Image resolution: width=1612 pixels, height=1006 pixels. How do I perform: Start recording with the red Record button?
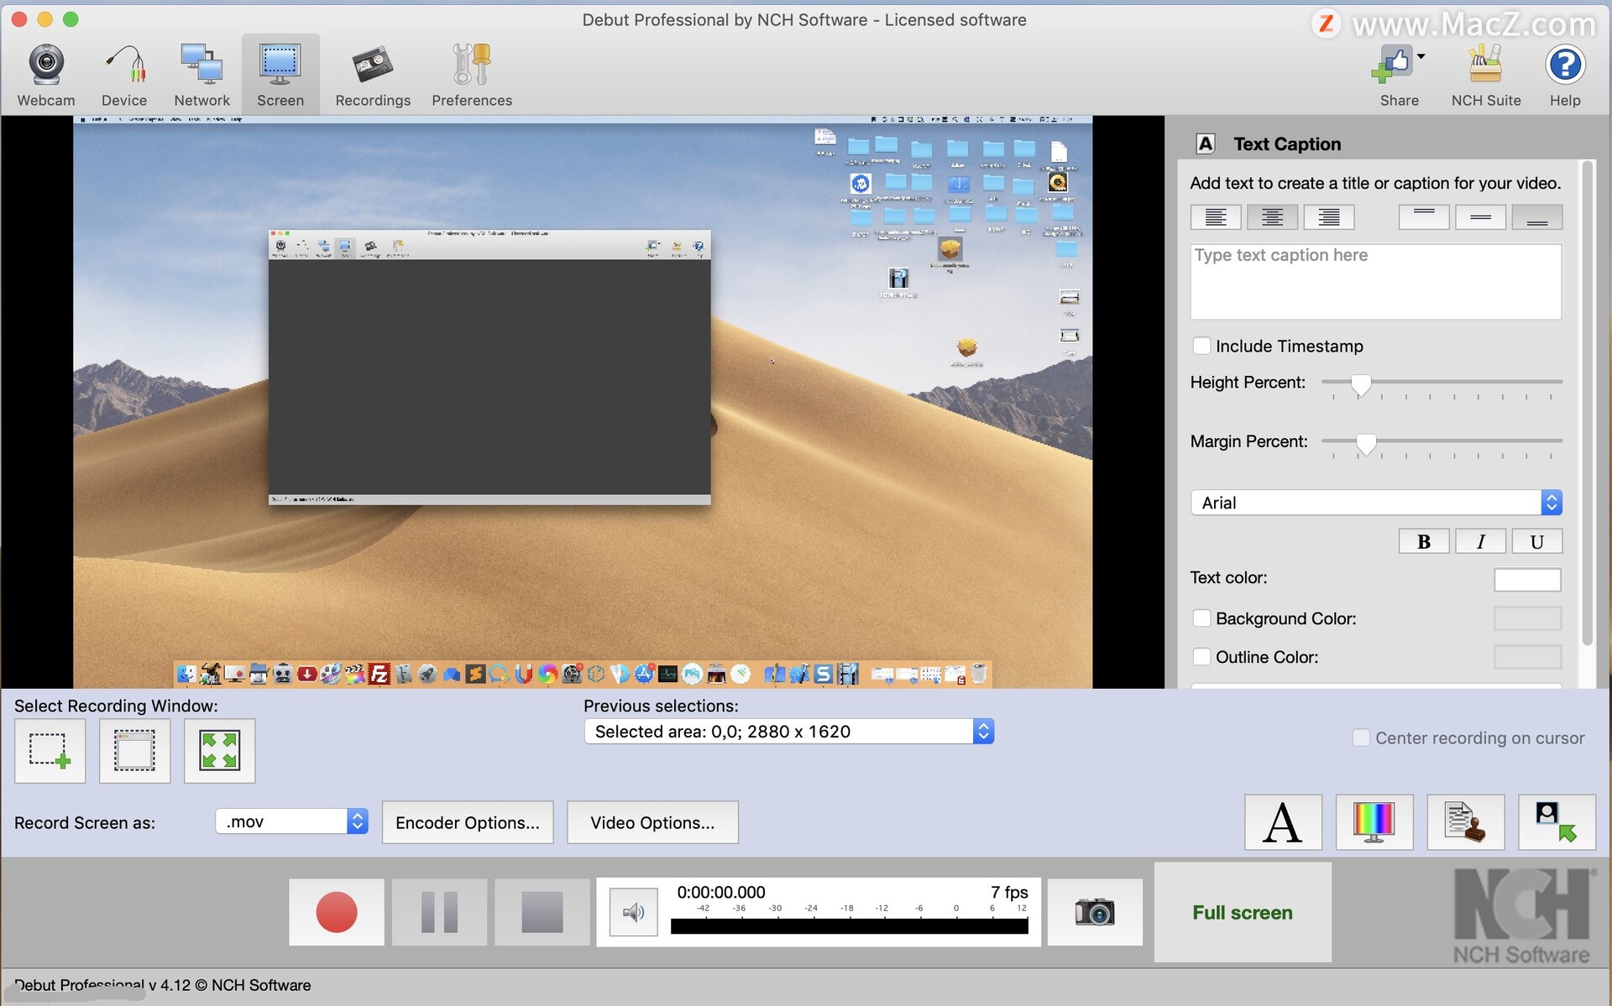(337, 912)
